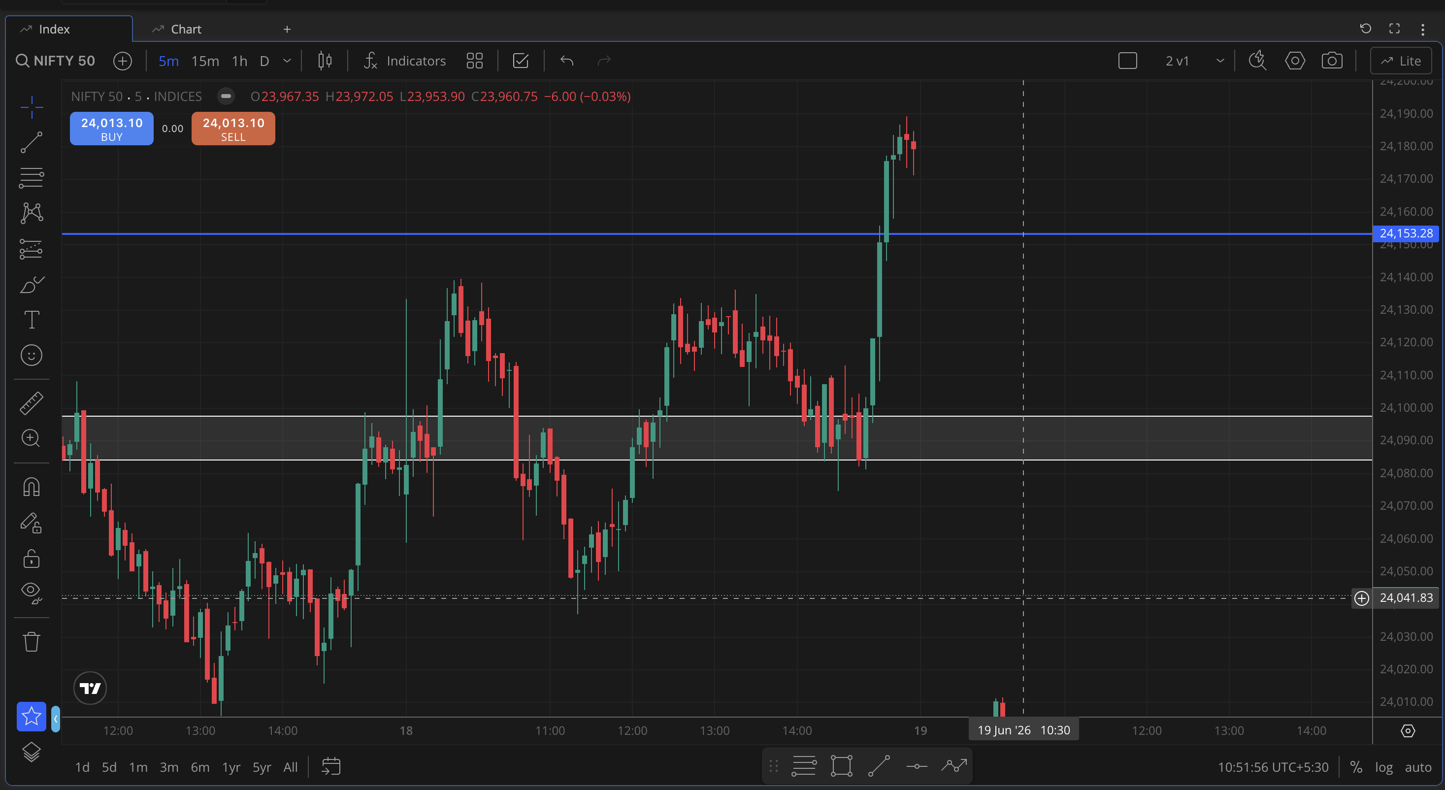Collapse the left drawing toolbar arrow

click(56, 719)
